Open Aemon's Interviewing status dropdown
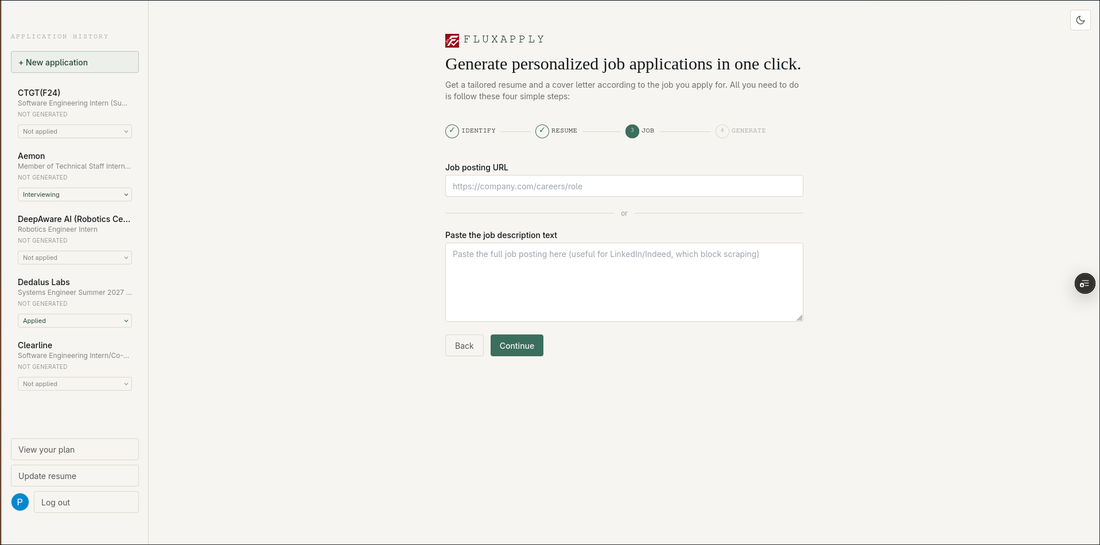Viewport: 1100px width, 545px height. (x=75, y=194)
